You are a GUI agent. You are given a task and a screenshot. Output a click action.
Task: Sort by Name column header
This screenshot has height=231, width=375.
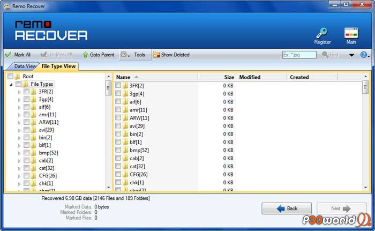point(156,77)
